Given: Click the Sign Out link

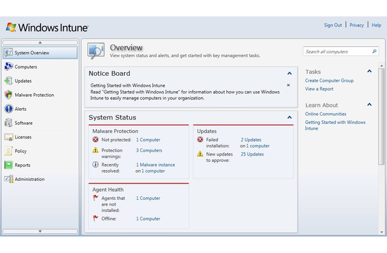Looking at the screenshot, I should pyautogui.click(x=332, y=25).
